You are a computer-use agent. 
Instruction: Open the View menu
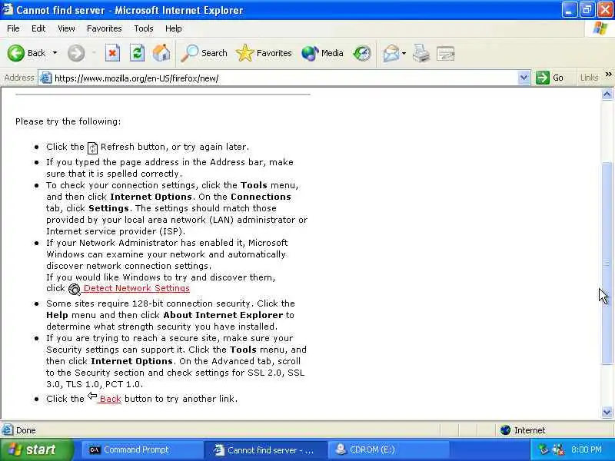click(66, 28)
